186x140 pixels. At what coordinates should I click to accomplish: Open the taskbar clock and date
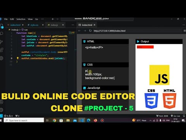pyautogui.click(x=175, y=121)
